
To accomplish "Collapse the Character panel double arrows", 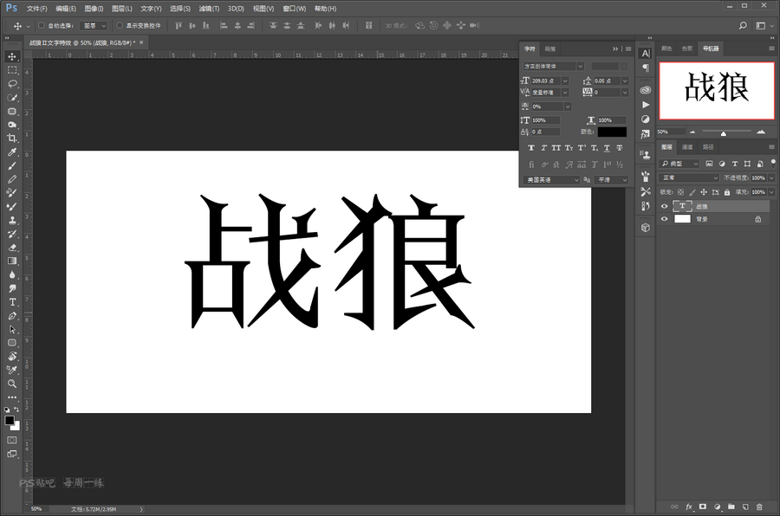I will 615,48.
